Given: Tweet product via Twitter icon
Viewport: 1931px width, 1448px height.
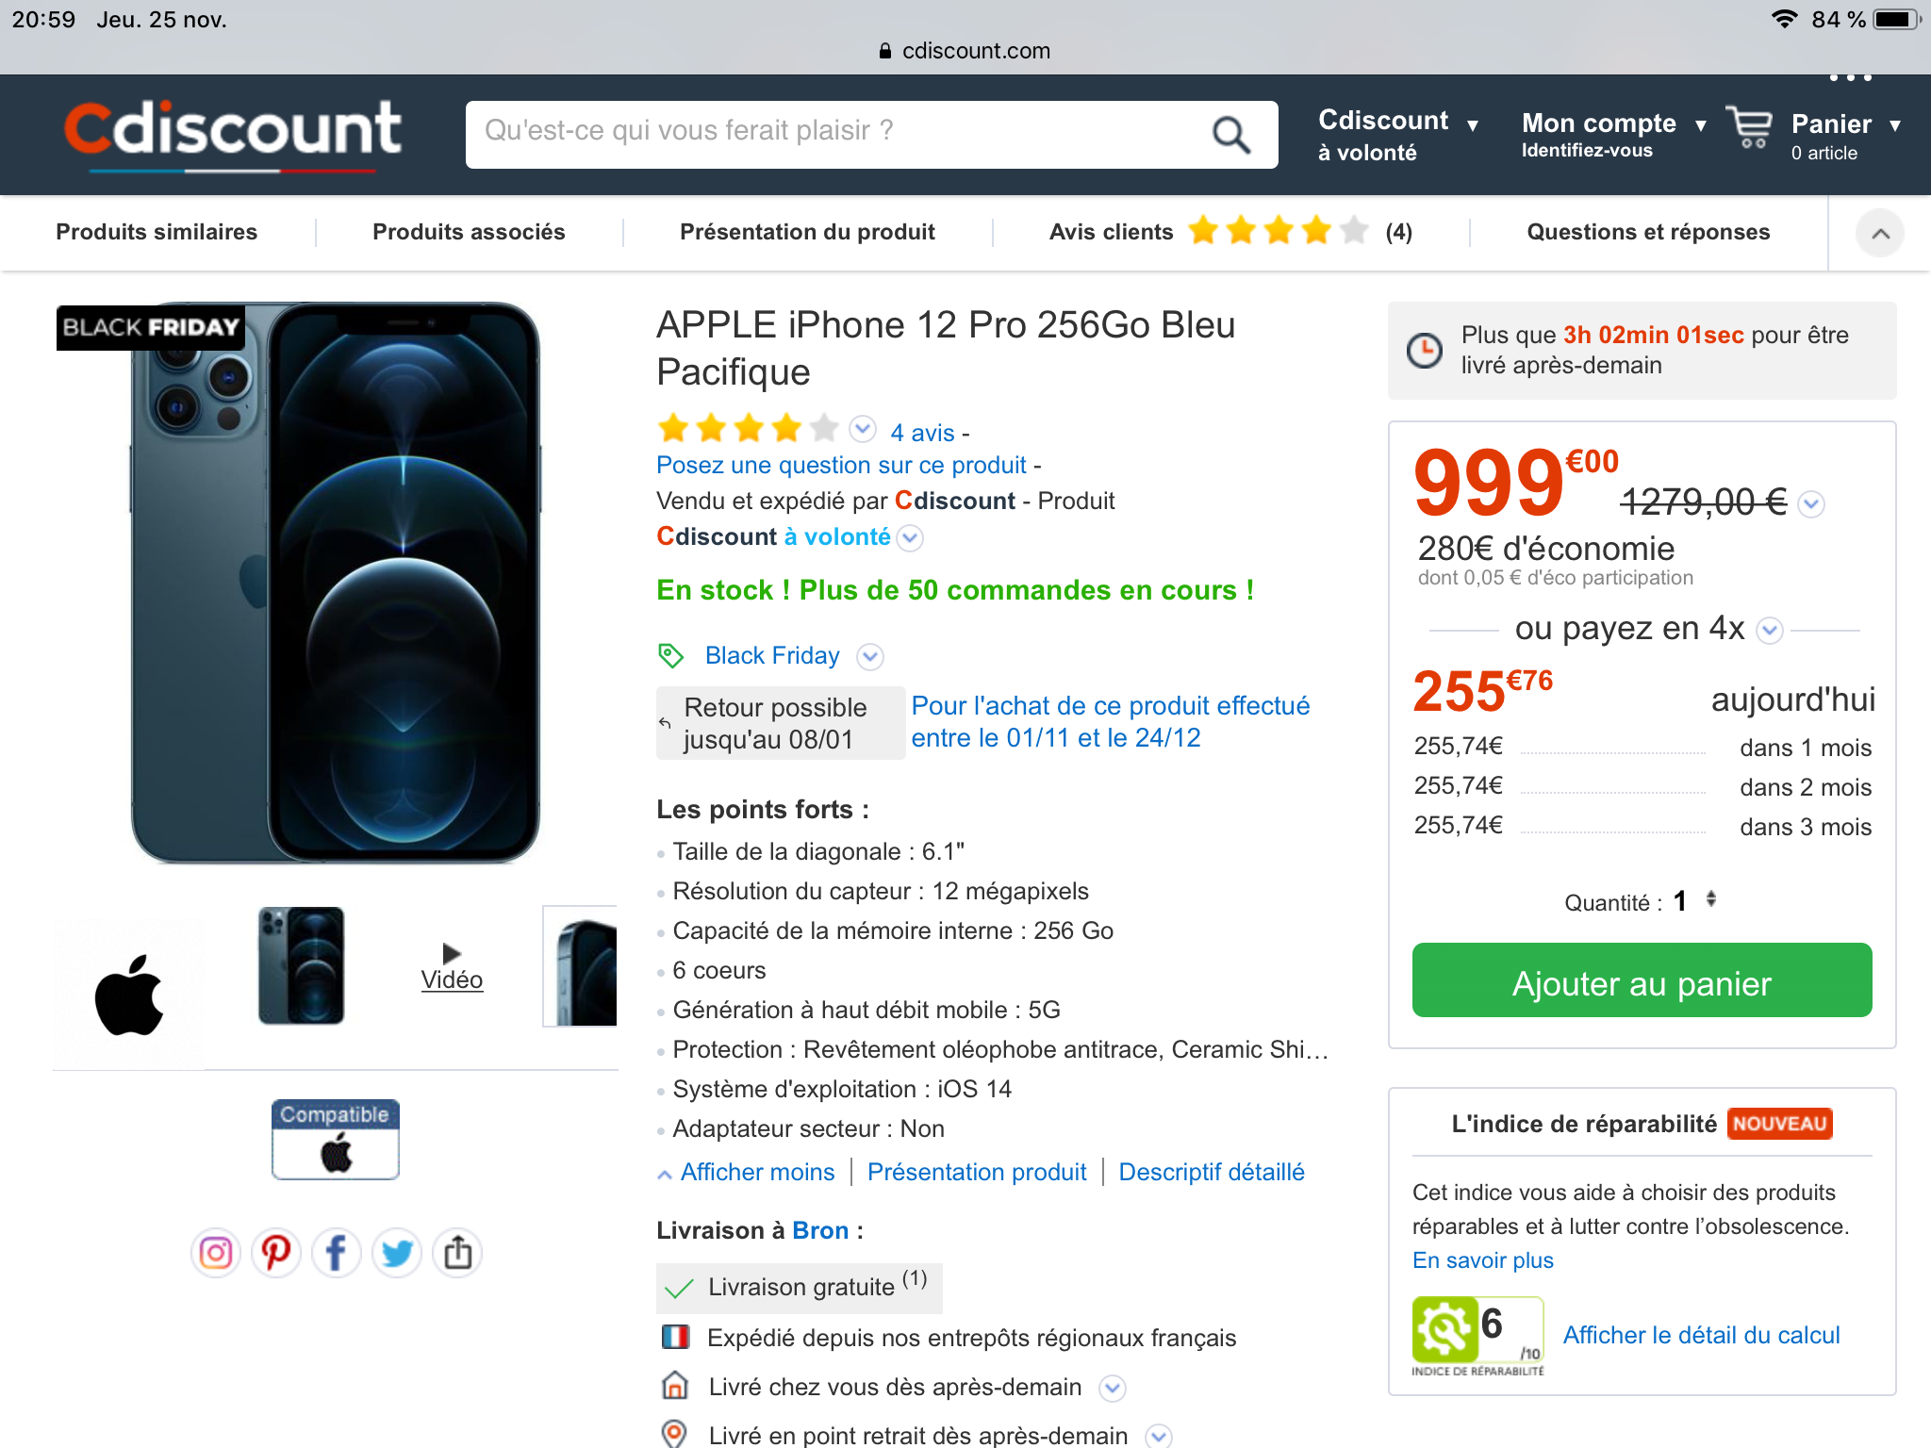Looking at the screenshot, I should click(397, 1253).
